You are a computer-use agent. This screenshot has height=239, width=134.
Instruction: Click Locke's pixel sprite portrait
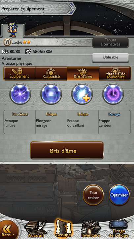click(13, 30)
